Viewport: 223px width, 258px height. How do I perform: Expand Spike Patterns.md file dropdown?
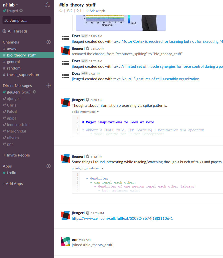pyautogui.click(x=98, y=112)
